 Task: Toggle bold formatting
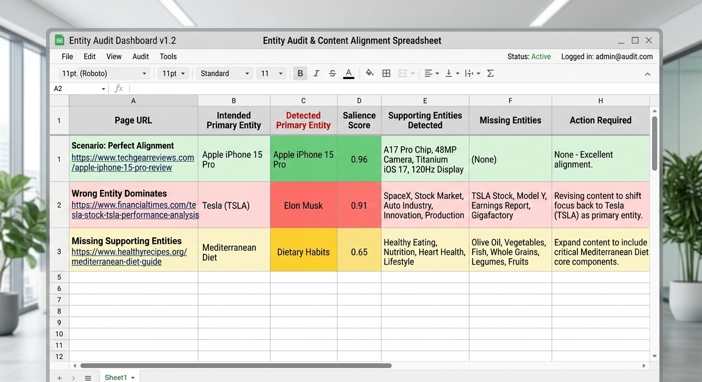pyautogui.click(x=300, y=73)
